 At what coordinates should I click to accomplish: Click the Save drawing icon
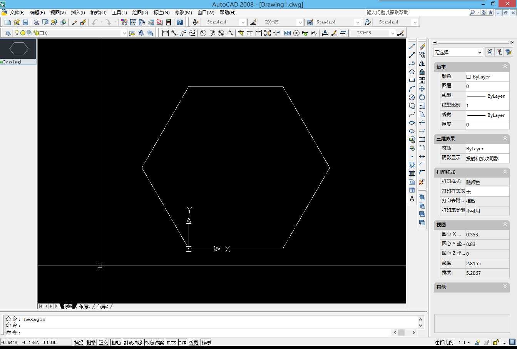pyautogui.click(x=25, y=22)
